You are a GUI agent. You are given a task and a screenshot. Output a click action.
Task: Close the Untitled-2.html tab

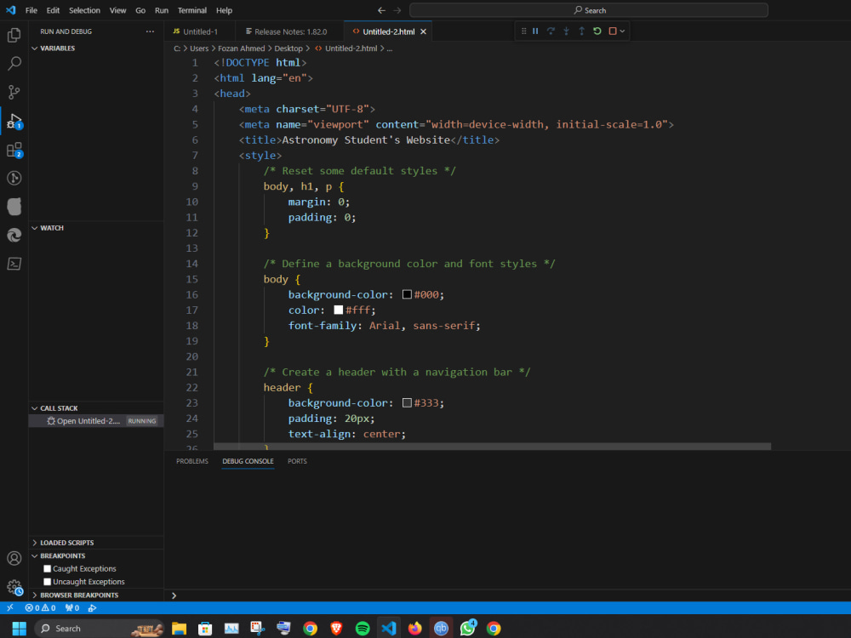pos(423,31)
